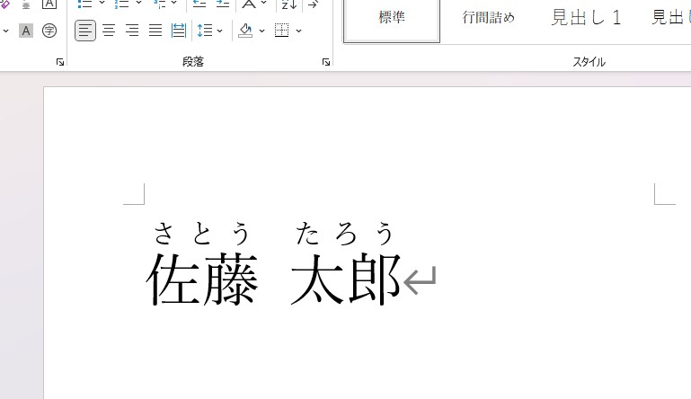Expand the shading color dropdown
The width and height of the screenshot is (691, 399).
tap(261, 31)
